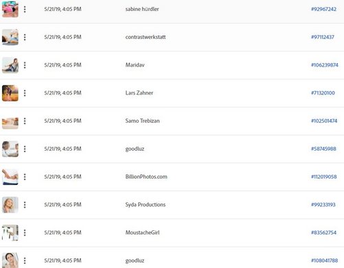This screenshot has height=268, width=344.
Task: Open asset link #97112437
Action: (x=323, y=37)
